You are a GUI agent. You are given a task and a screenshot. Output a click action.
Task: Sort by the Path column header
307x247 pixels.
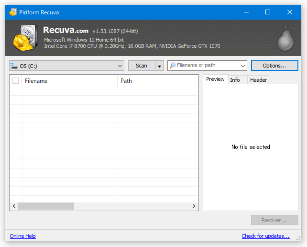158,81
